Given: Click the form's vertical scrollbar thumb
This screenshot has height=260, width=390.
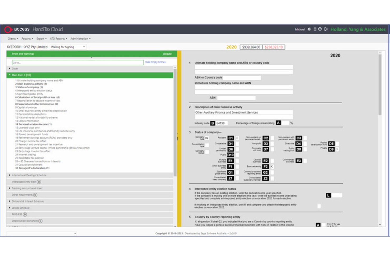Looking at the screenshot, I should [380, 85].
